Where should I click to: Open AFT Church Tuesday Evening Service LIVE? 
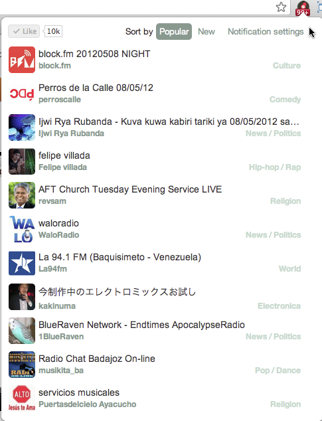pos(130,189)
